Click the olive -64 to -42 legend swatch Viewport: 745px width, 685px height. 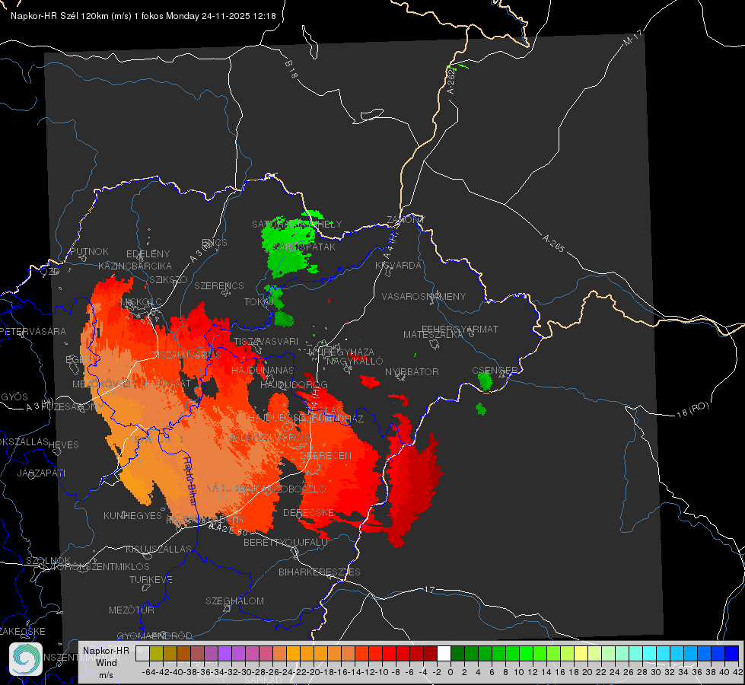coord(156,653)
